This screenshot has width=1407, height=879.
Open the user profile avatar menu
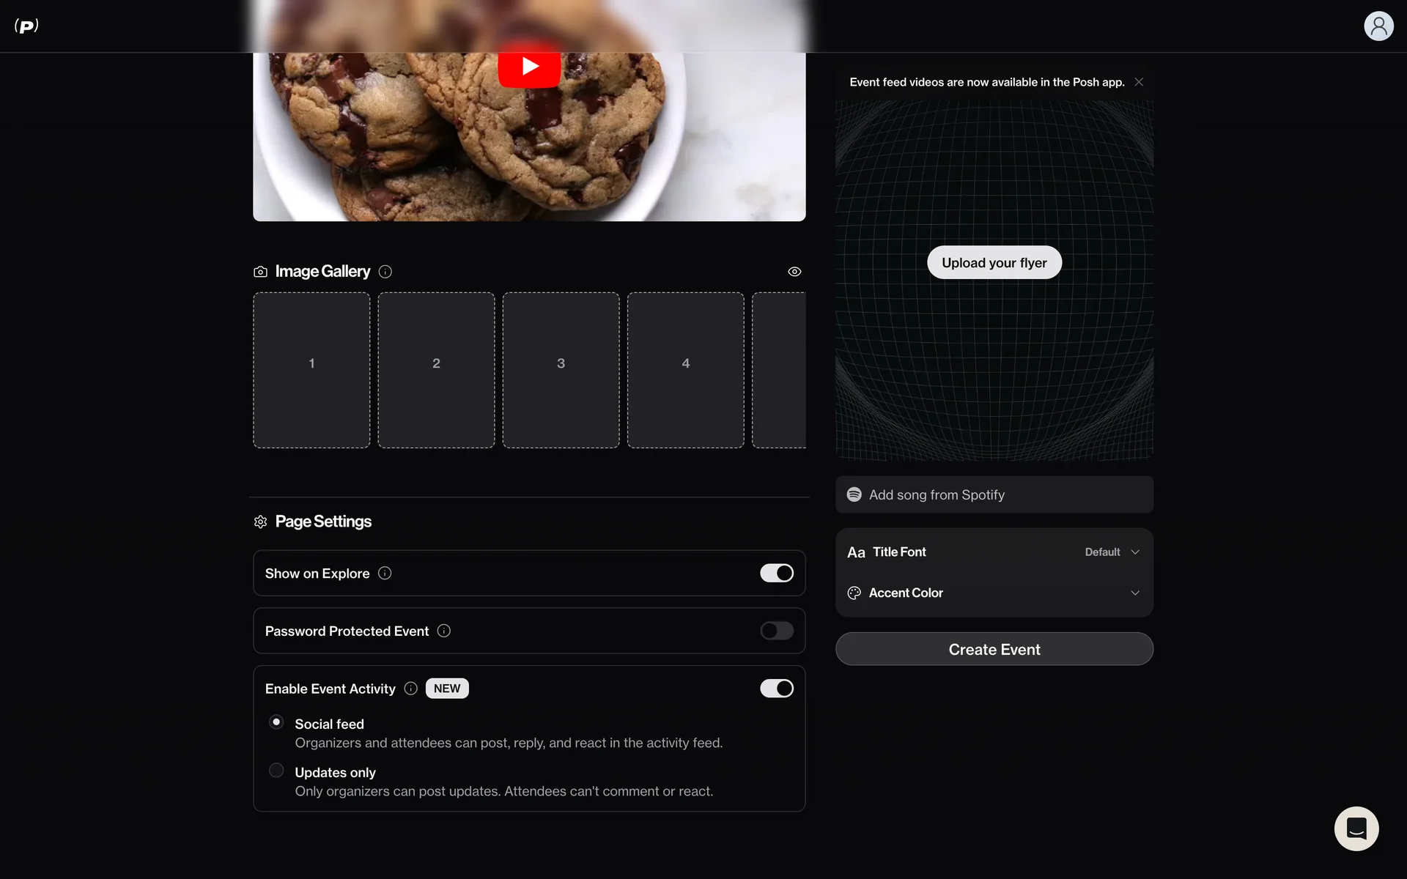[x=1378, y=26]
